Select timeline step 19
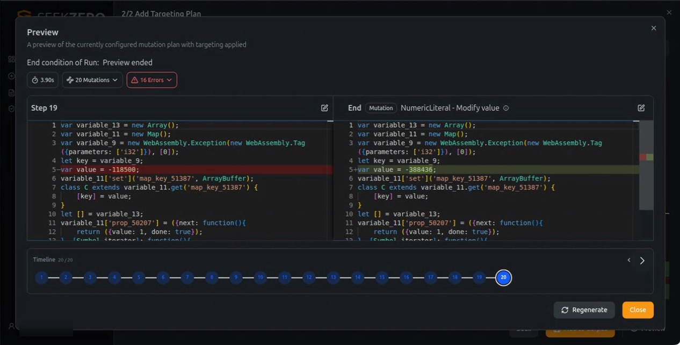 [x=479, y=278]
